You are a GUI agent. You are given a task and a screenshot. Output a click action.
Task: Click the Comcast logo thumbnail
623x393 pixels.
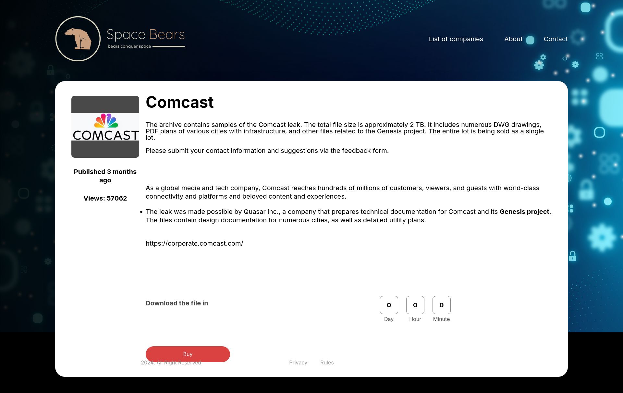point(105,127)
